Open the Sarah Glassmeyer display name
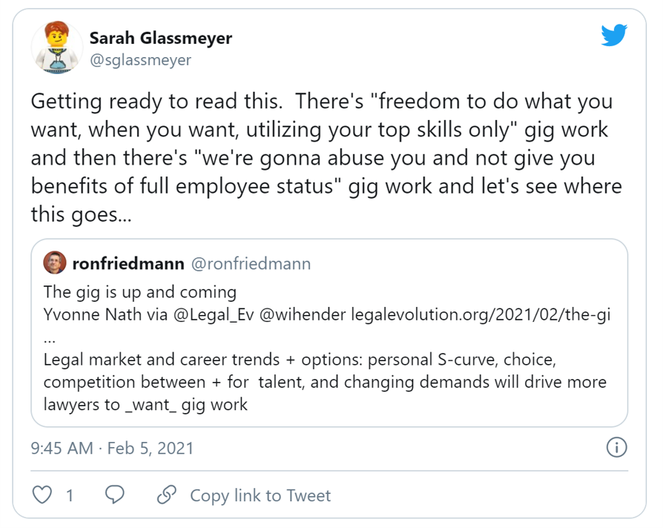Screen dimensions: 663x528 point(161,38)
